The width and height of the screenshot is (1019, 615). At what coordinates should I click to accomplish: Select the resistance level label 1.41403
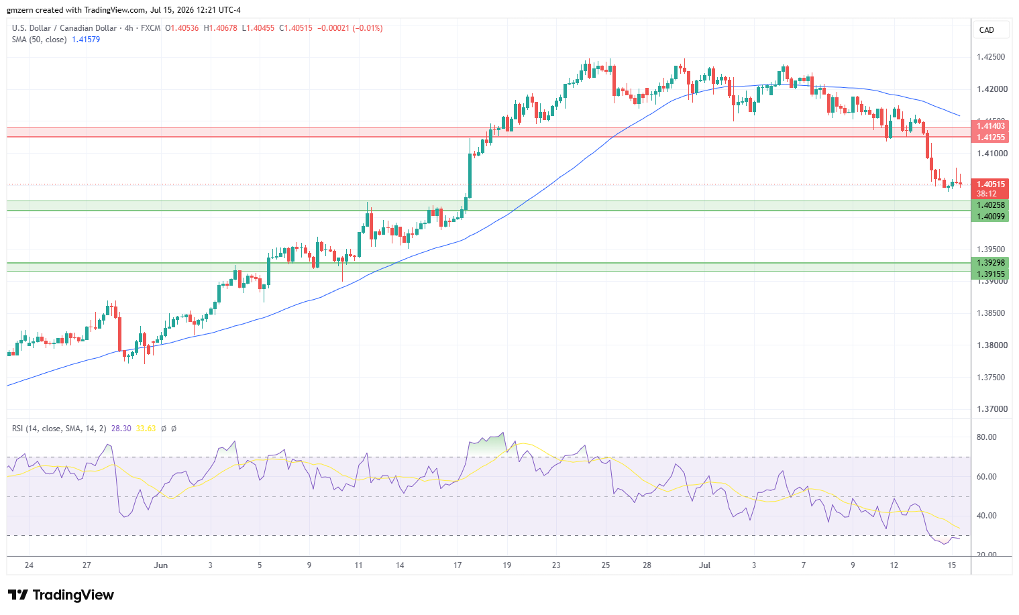click(991, 126)
